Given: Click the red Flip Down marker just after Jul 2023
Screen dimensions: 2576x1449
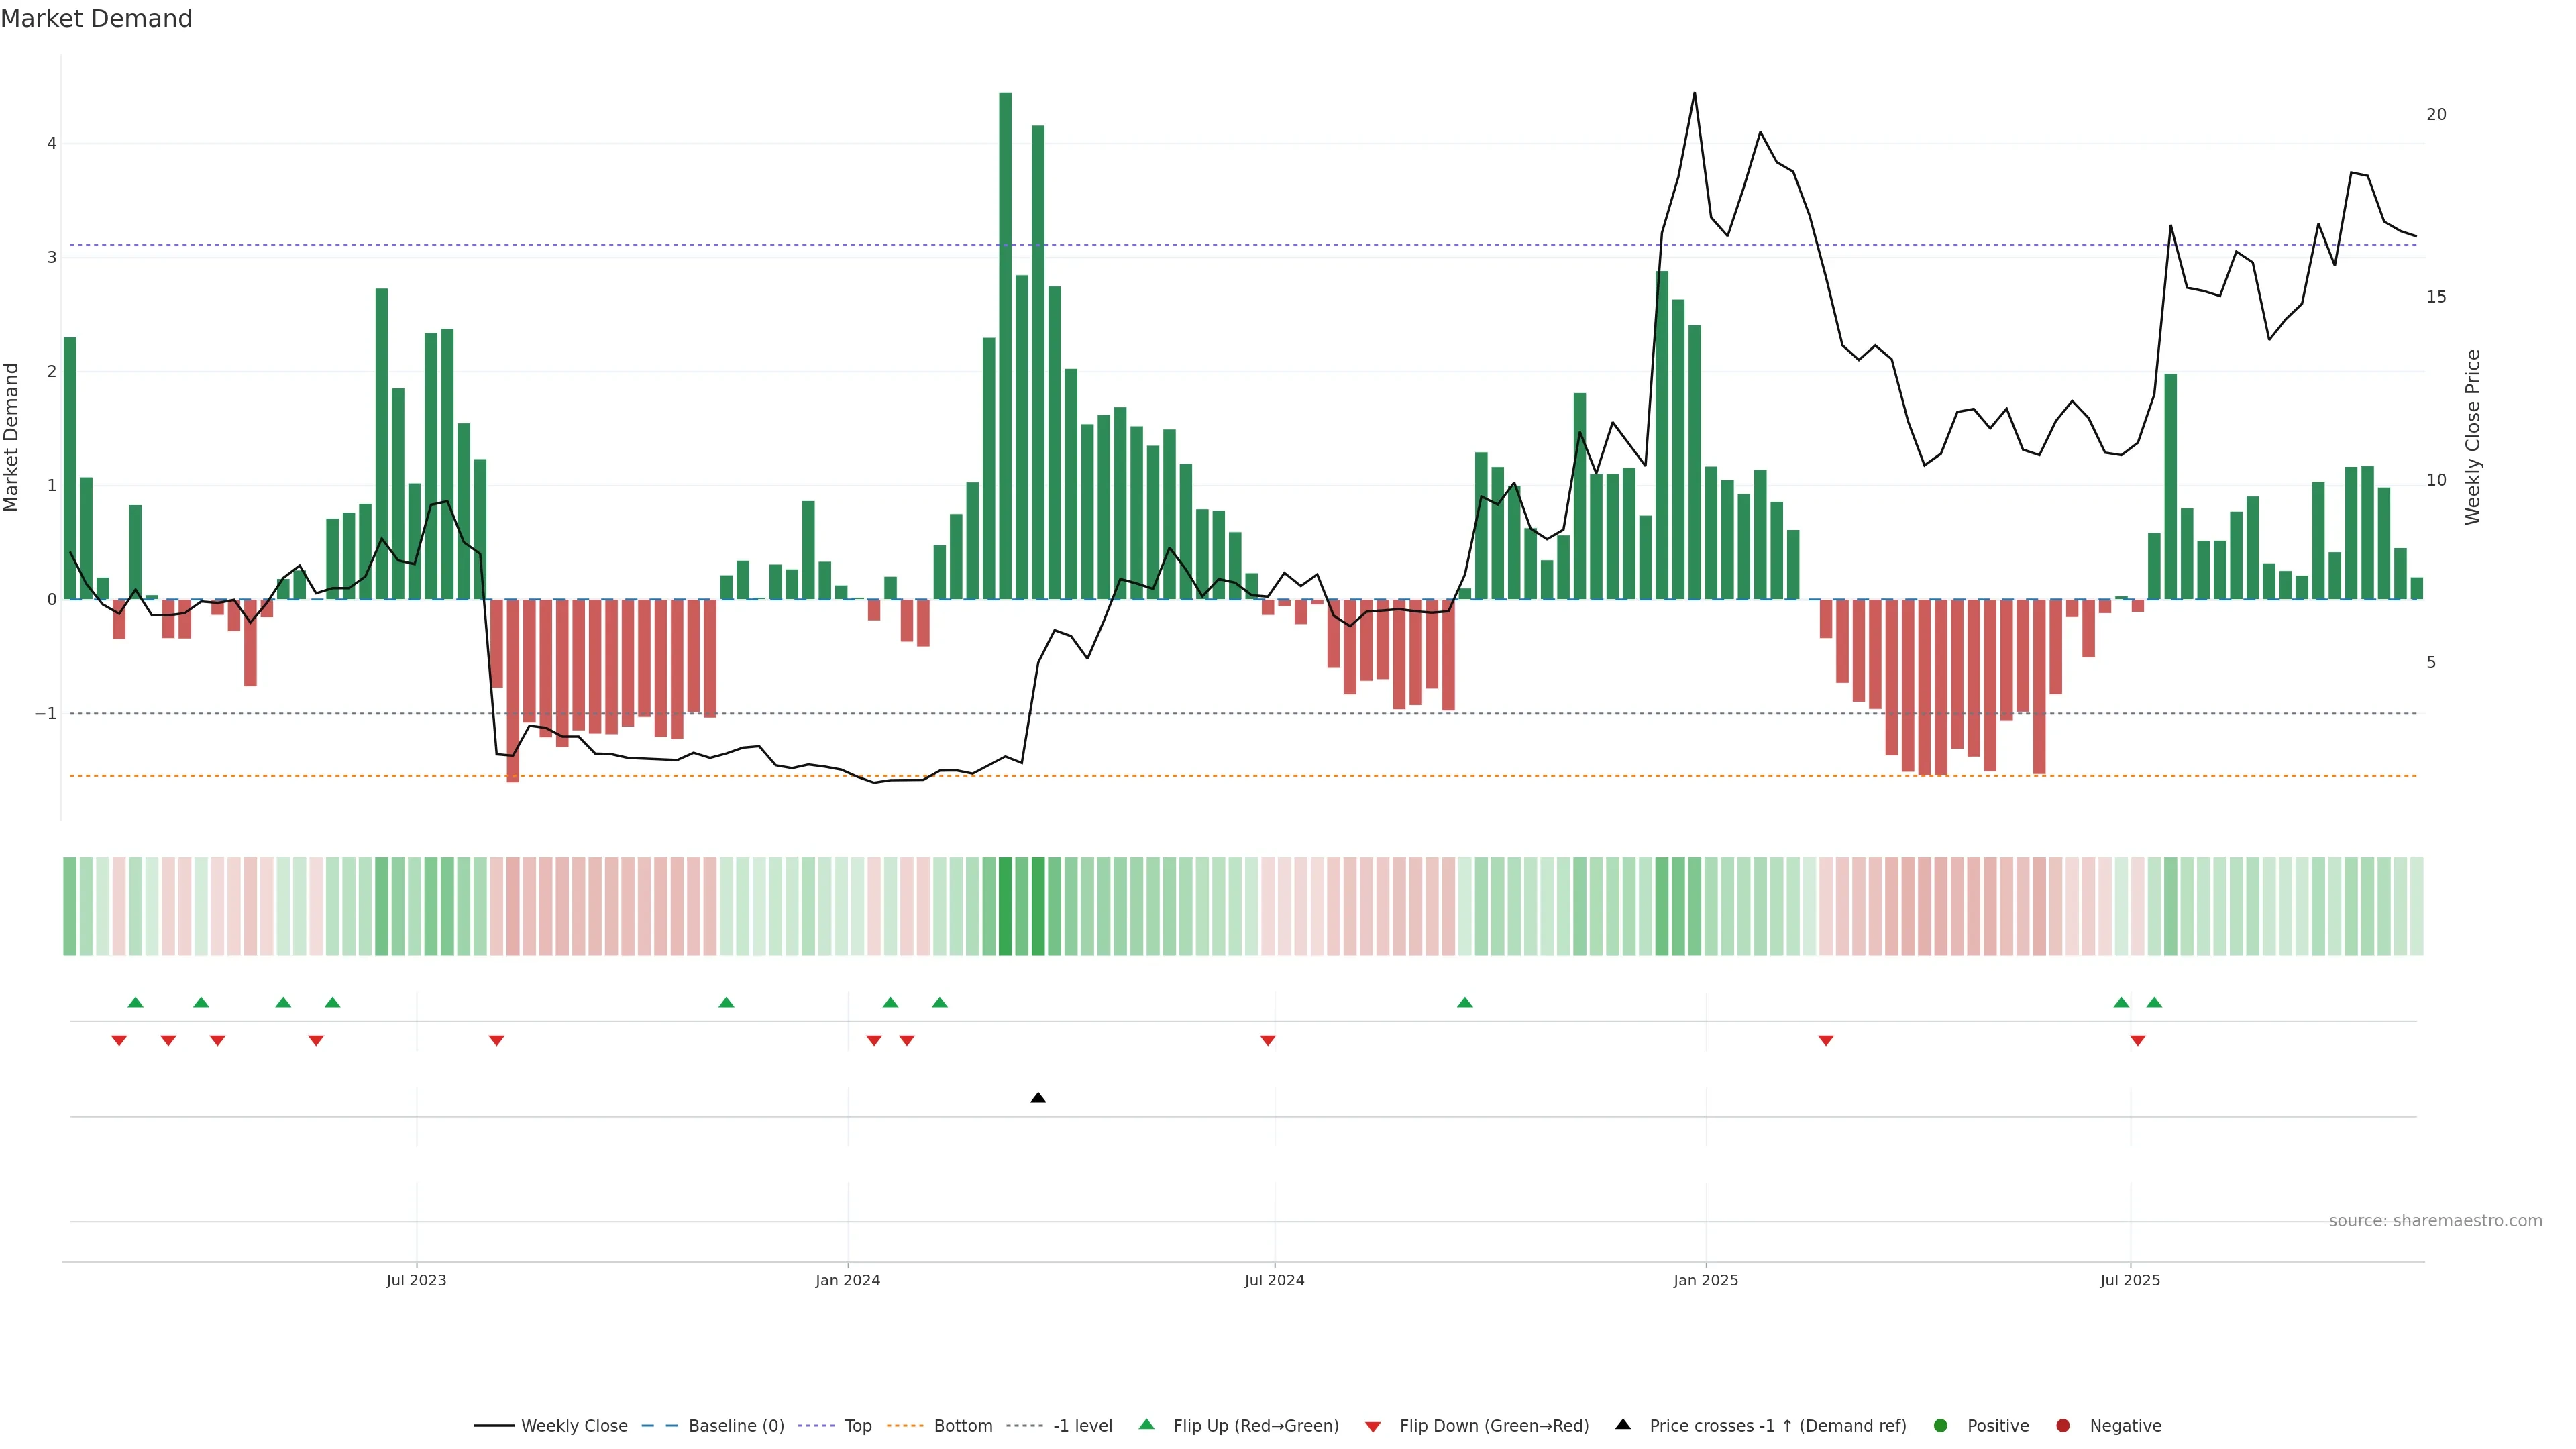Looking at the screenshot, I should click(496, 1041).
